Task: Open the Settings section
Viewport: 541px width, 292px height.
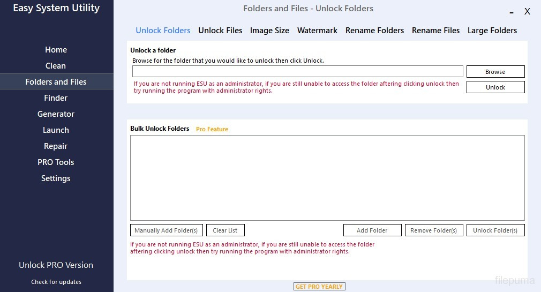Action: [x=56, y=178]
